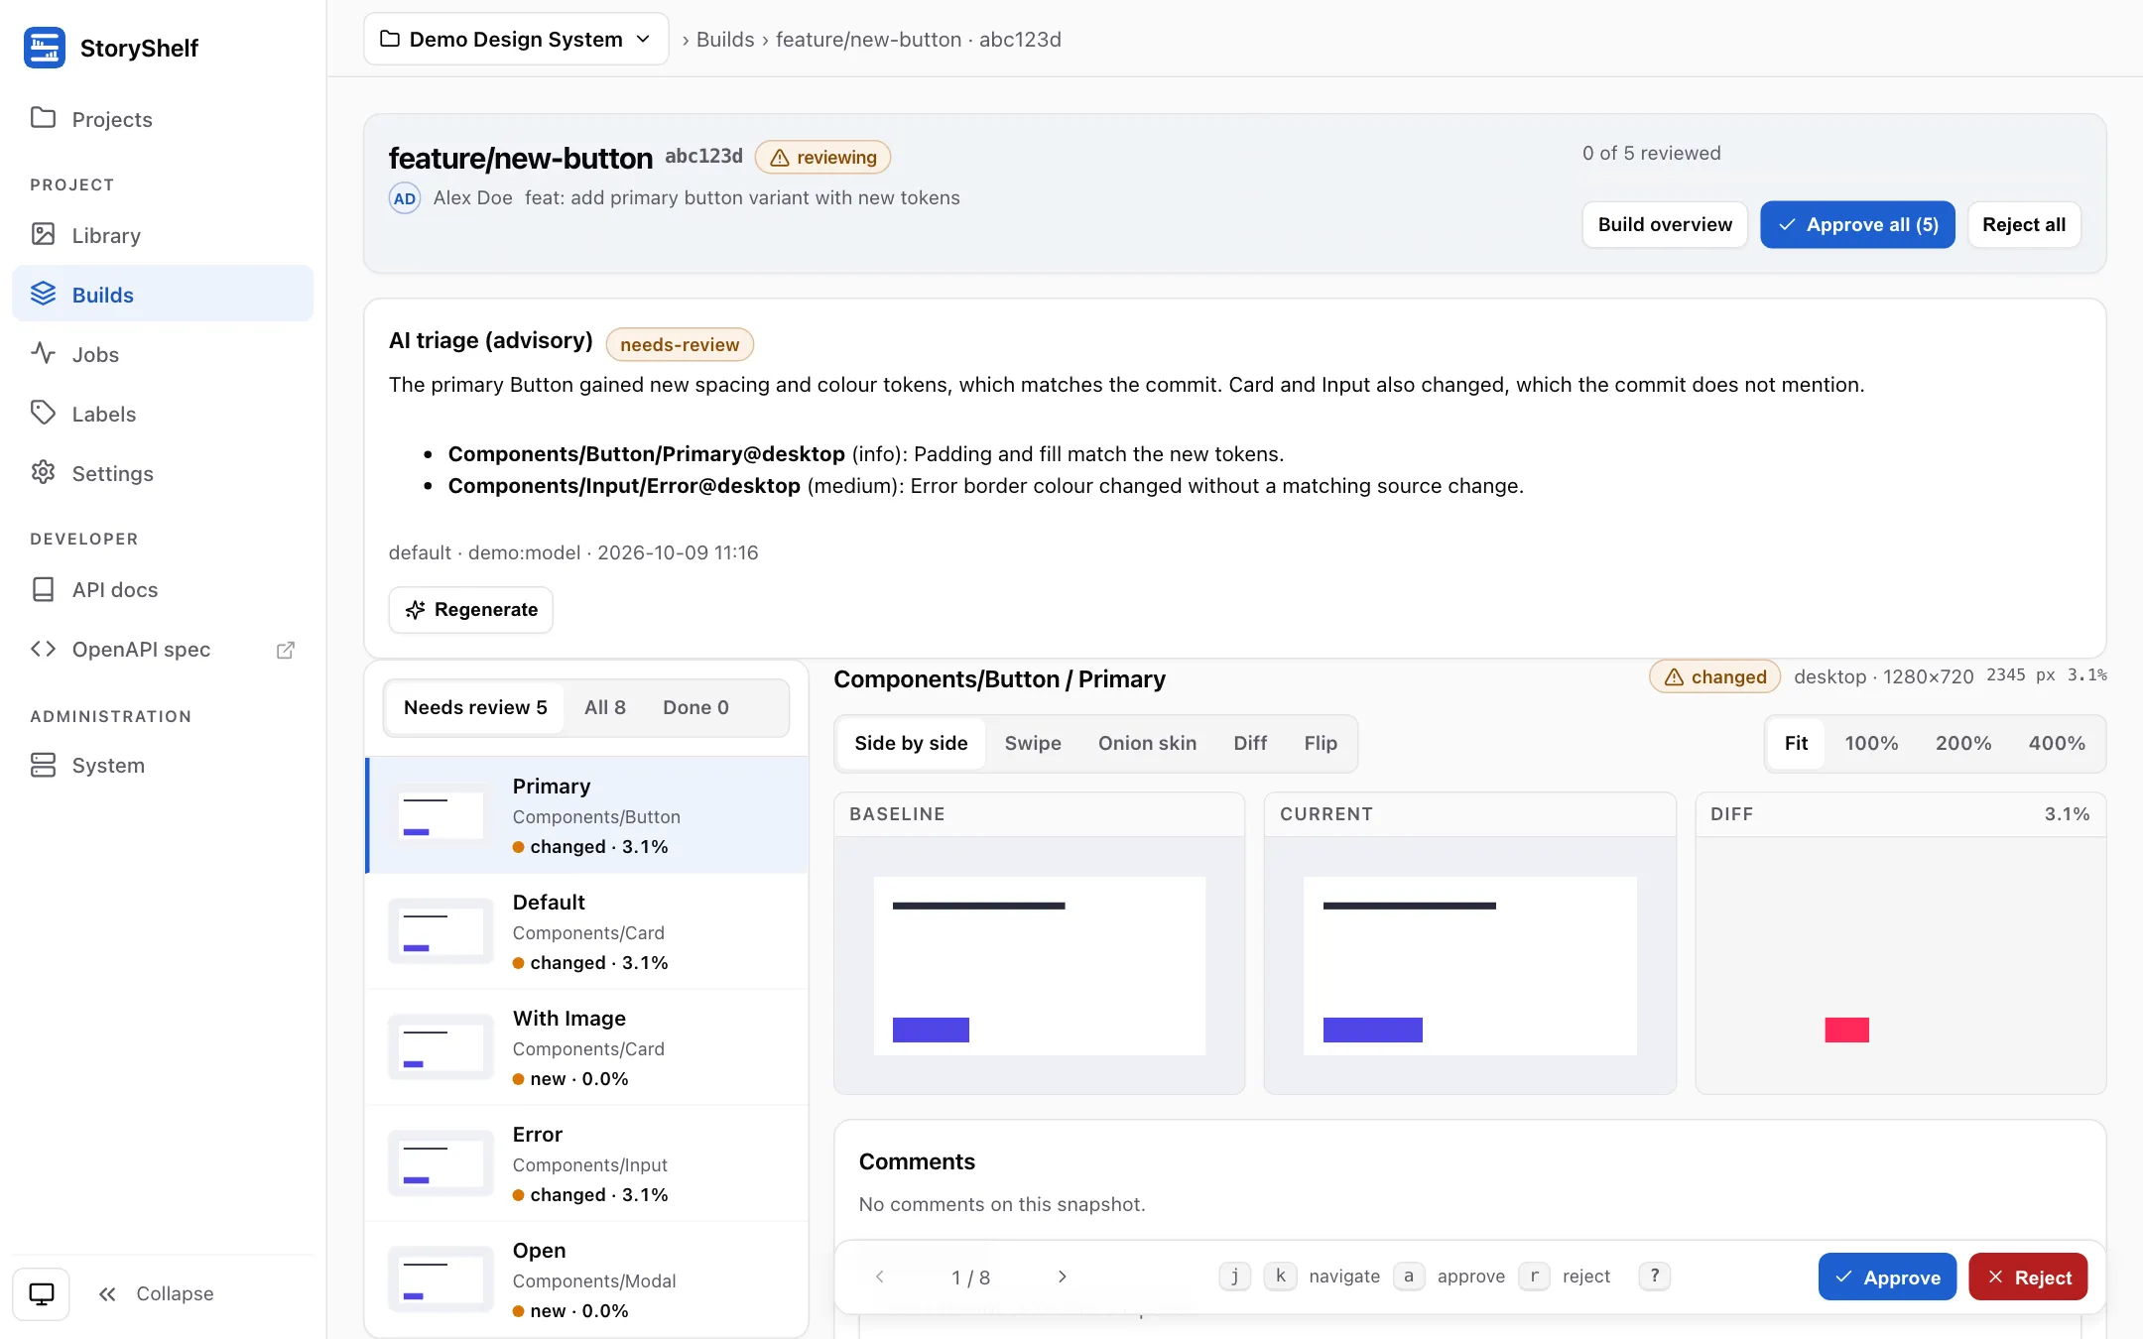The image size is (2143, 1339).
Task: Select the Open Components/Modal snapshot
Action: pos(587,1279)
